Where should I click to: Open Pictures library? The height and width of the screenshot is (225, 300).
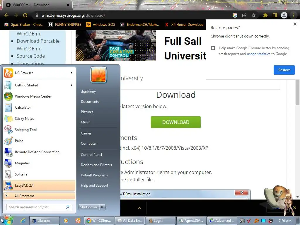(x=87, y=112)
